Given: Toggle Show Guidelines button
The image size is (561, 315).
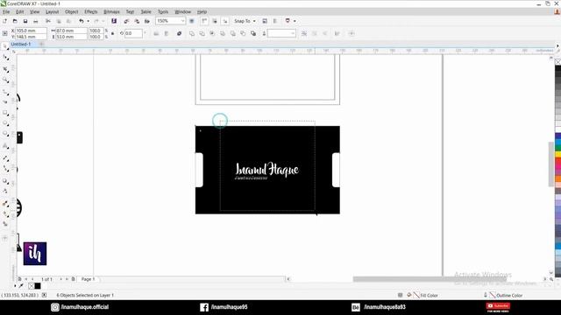Looking at the screenshot, I should click(x=225, y=21).
